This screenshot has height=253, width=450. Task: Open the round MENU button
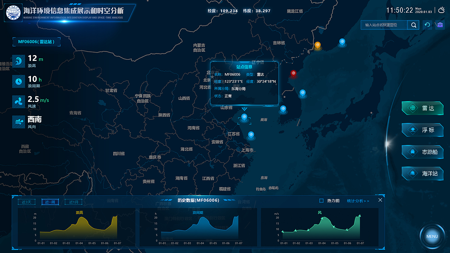[x=432, y=236]
